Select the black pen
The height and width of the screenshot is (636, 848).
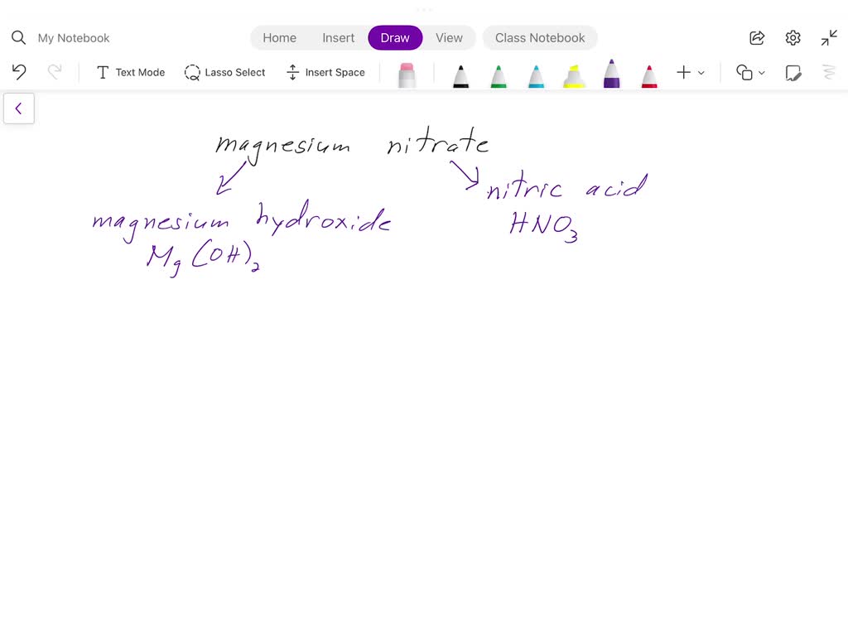pos(460,73)
